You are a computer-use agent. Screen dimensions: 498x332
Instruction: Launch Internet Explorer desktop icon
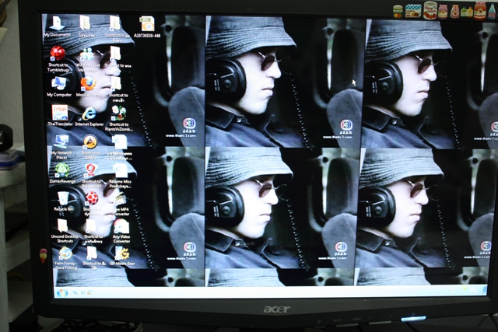(89, 116)
